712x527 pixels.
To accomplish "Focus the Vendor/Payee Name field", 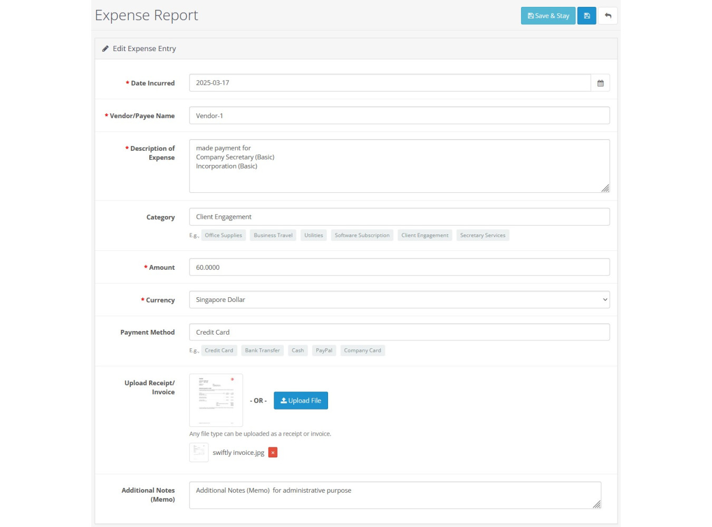I will coord(399,116).
